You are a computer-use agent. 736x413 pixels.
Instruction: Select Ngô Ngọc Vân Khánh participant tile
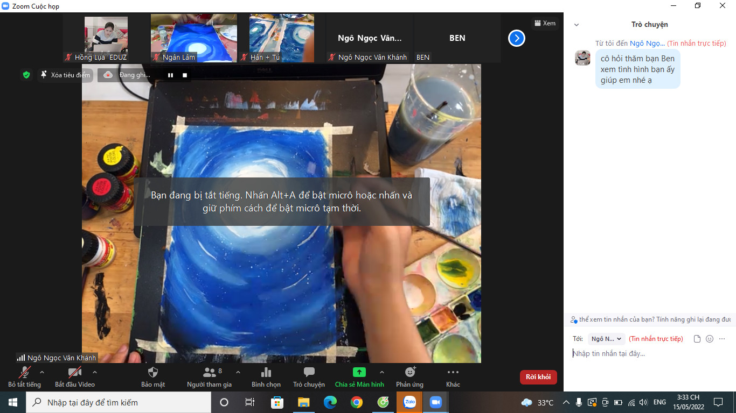point(370,39)
